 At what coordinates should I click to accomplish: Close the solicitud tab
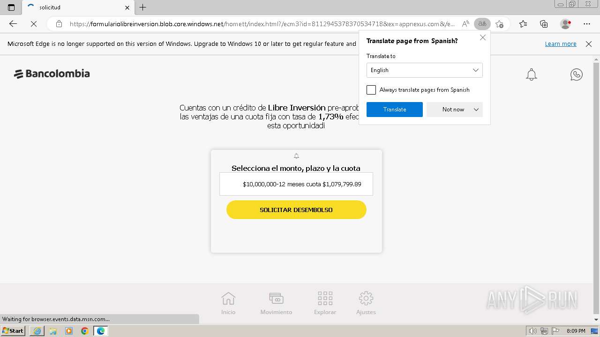[127, 7]
